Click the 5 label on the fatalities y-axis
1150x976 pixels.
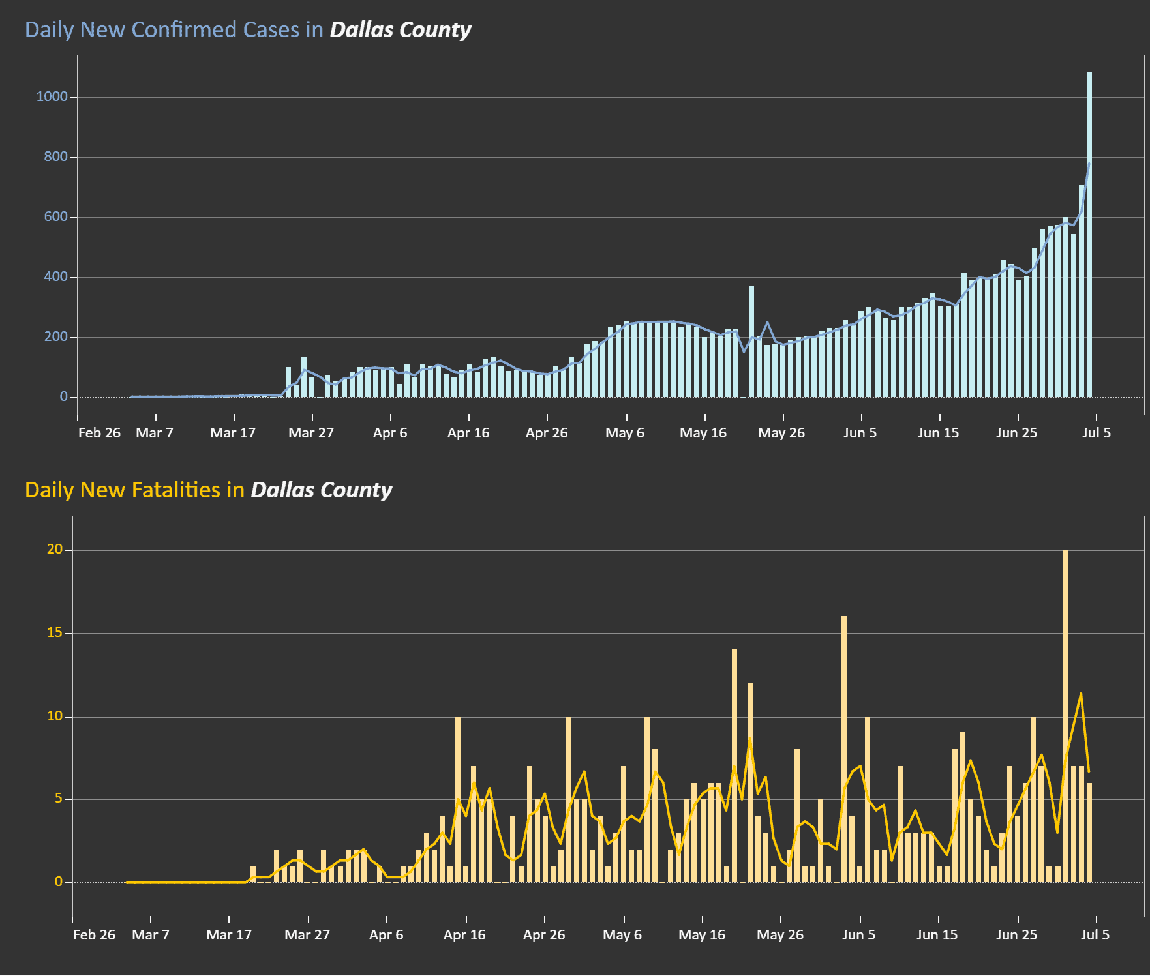(59, 798)
